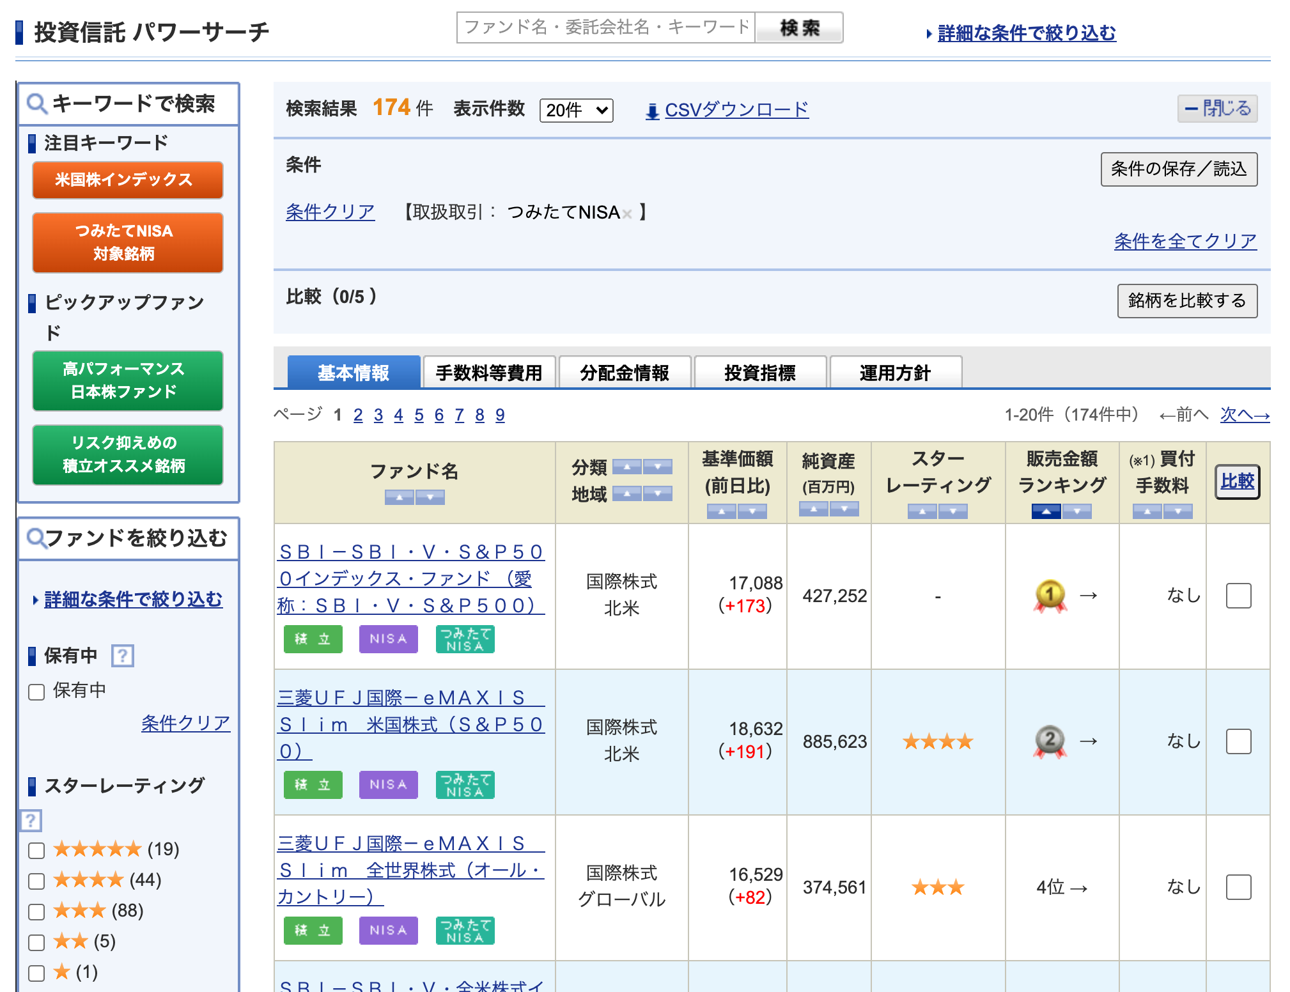Click 条件を全てクリア link
1290x992 pixels.
tap(1185, 241)
